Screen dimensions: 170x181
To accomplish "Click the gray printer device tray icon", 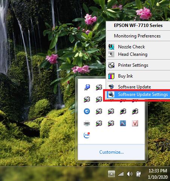I will tap(87, 124).
